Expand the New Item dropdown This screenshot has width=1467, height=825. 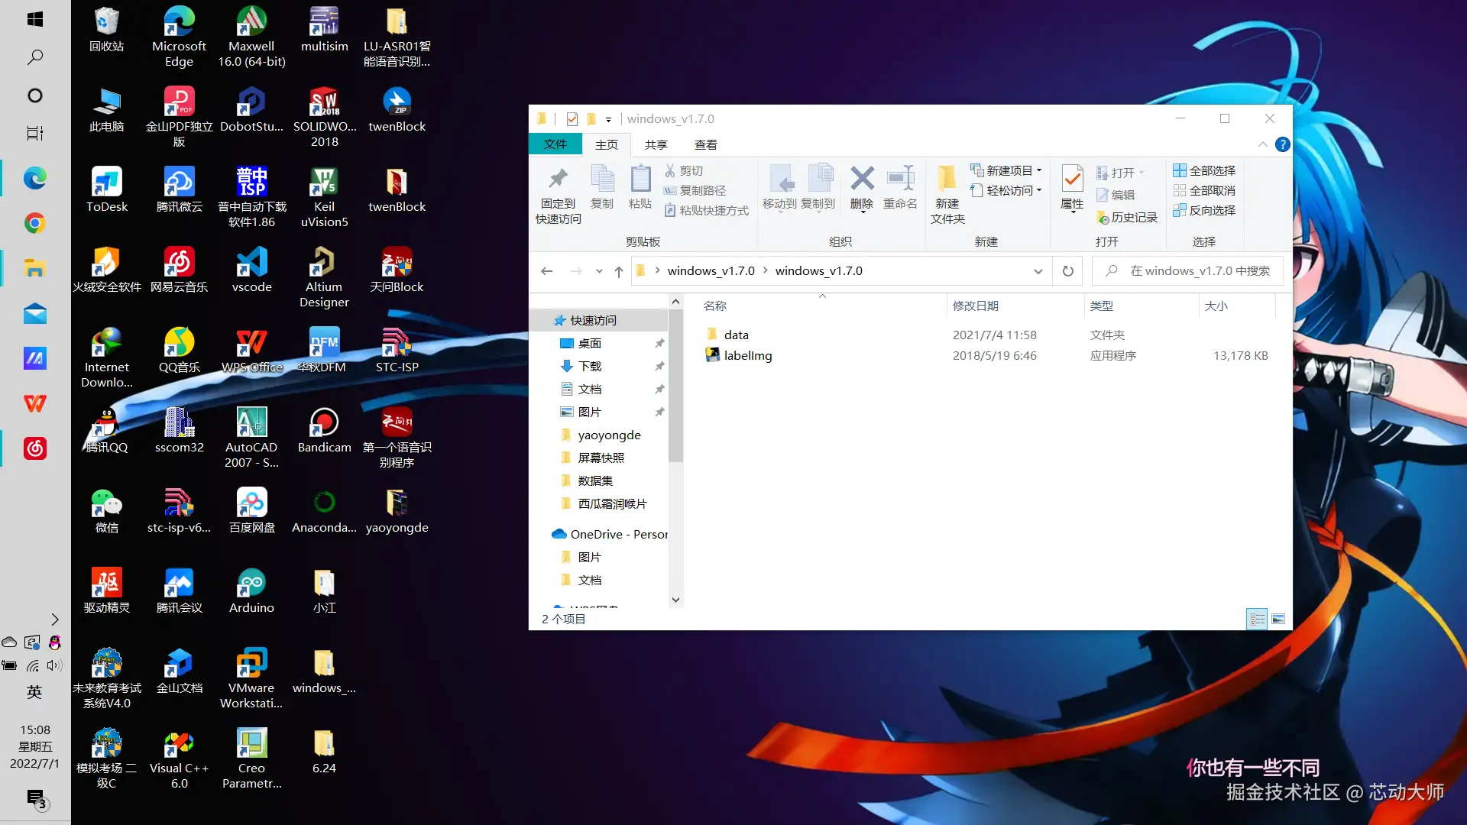click(x=1006, y=170)
